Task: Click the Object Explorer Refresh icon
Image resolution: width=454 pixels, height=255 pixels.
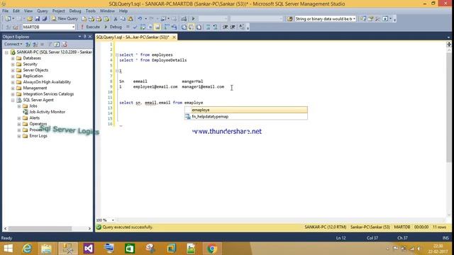Action: (57, 44)
